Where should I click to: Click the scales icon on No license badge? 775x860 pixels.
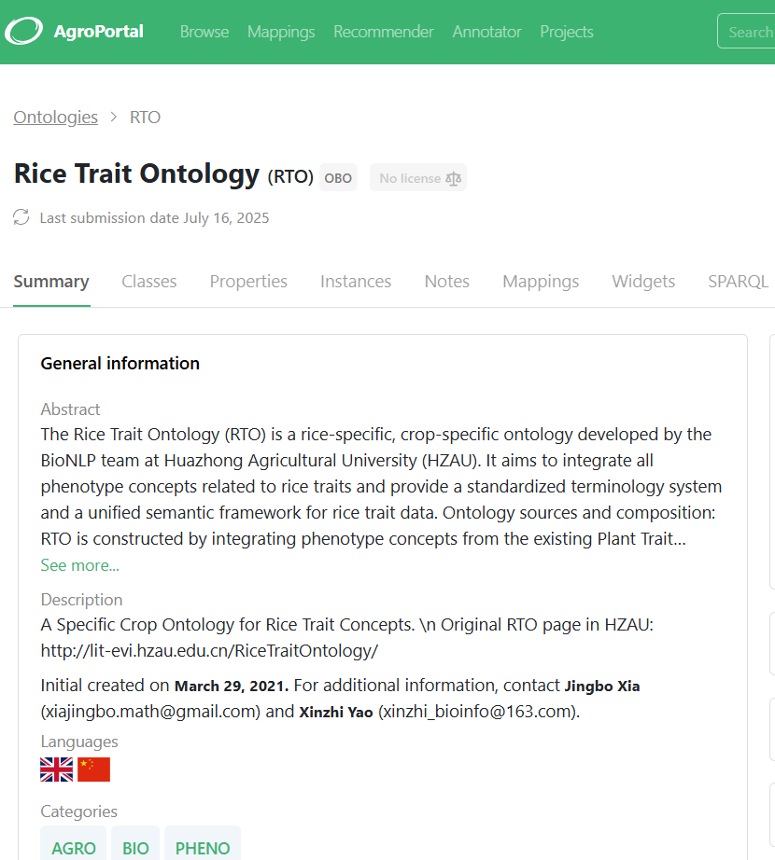point(454,178)
